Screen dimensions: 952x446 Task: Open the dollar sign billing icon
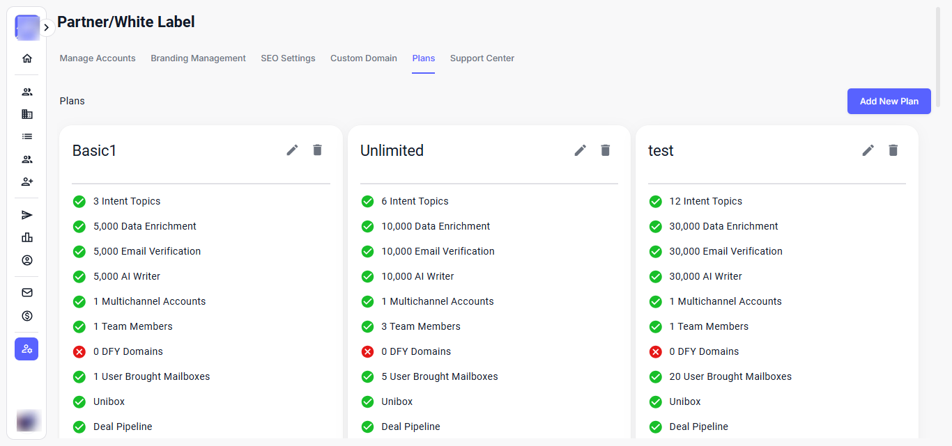27,316
